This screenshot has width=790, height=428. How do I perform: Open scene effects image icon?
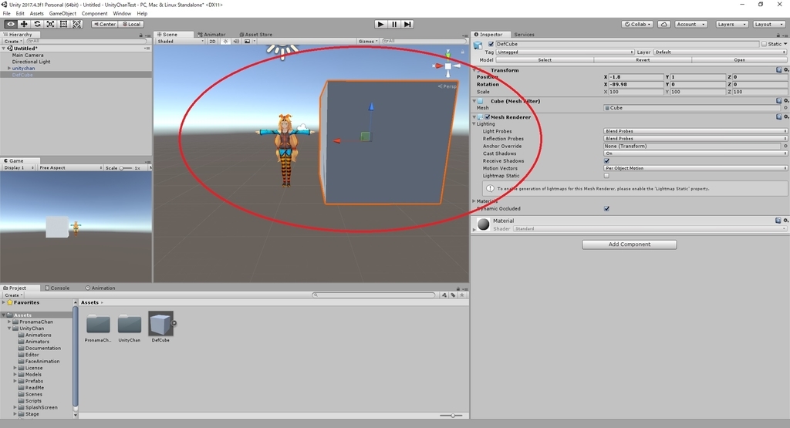coord(248,42)
